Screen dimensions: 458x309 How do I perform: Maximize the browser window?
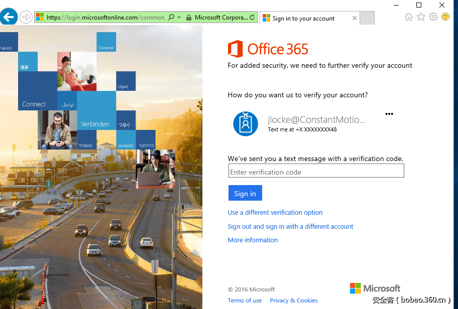[419, 5]
